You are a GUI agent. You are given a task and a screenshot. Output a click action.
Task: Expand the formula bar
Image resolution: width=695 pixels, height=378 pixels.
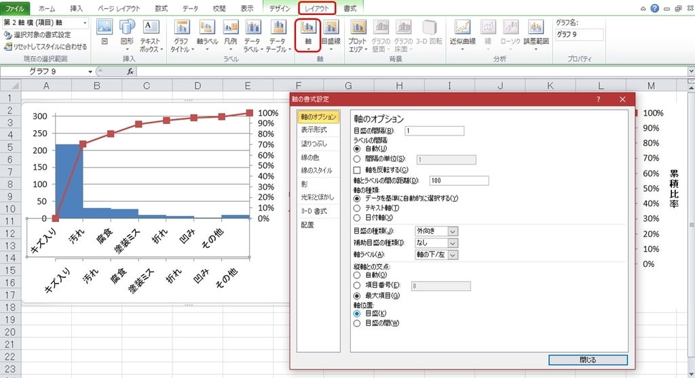(691, 71)
